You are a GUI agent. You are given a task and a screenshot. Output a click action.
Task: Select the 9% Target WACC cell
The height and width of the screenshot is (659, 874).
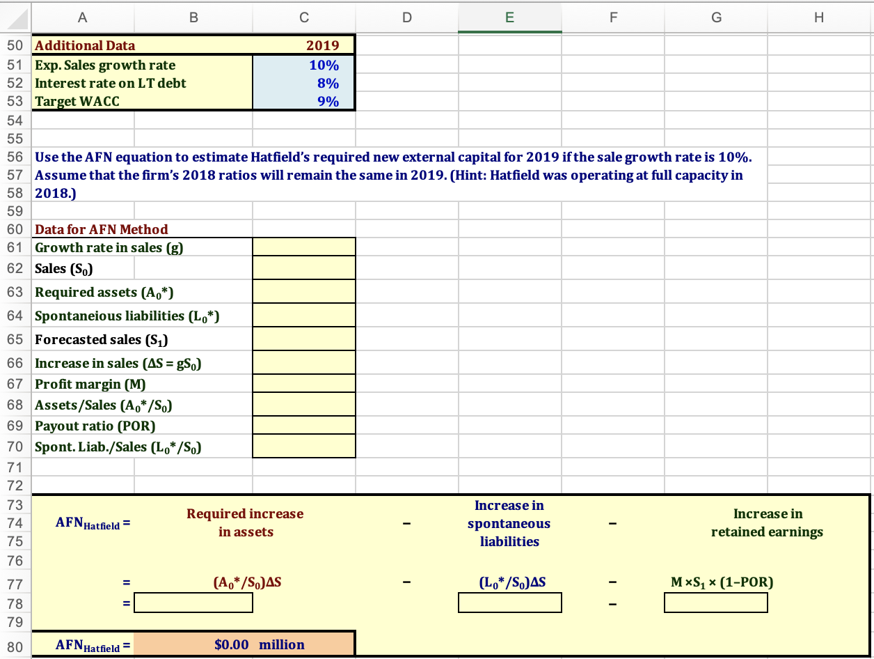coord(304,101)
